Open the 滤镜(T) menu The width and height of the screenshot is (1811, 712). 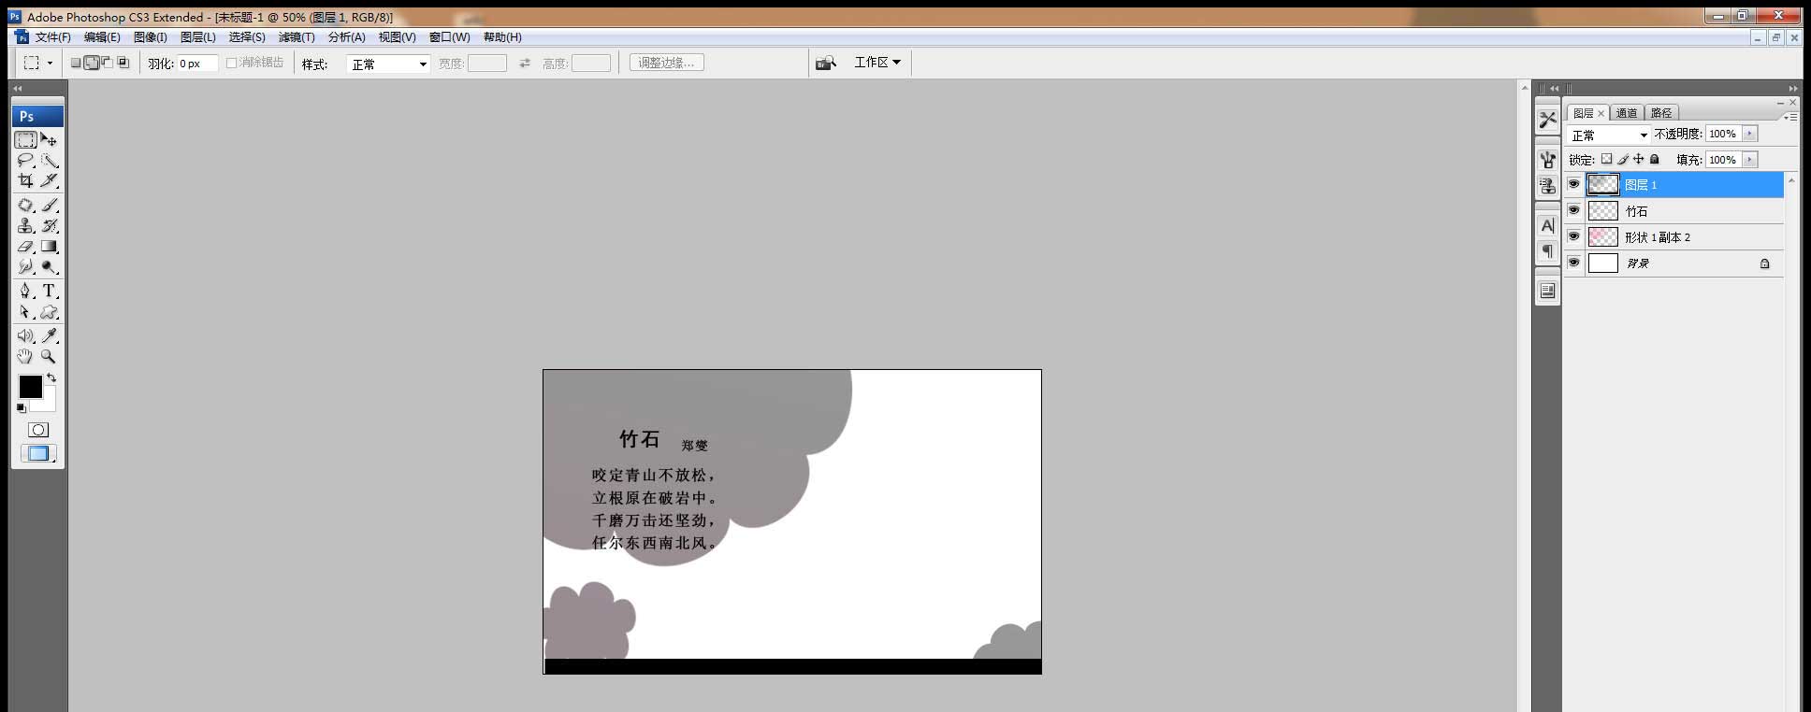tap(297, 37)
